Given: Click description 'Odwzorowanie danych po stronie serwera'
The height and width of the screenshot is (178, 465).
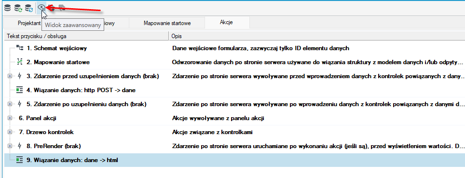Looking at the screenshot, I should (317, 62).
